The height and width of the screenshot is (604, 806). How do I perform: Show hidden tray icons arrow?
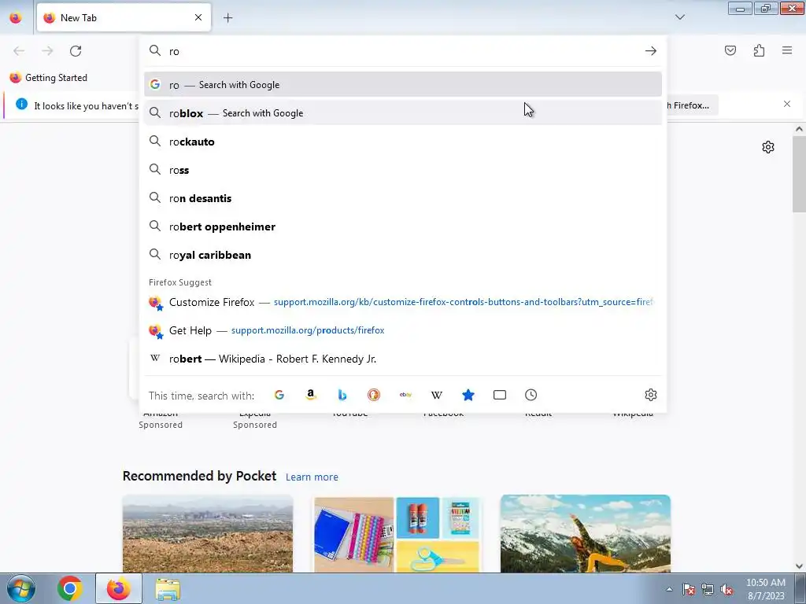[x=669, y=589]
